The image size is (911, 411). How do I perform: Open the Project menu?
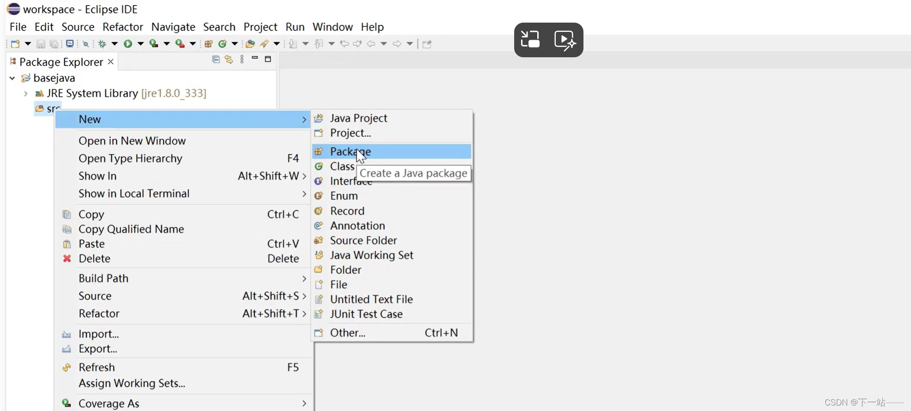click(261, 27)
